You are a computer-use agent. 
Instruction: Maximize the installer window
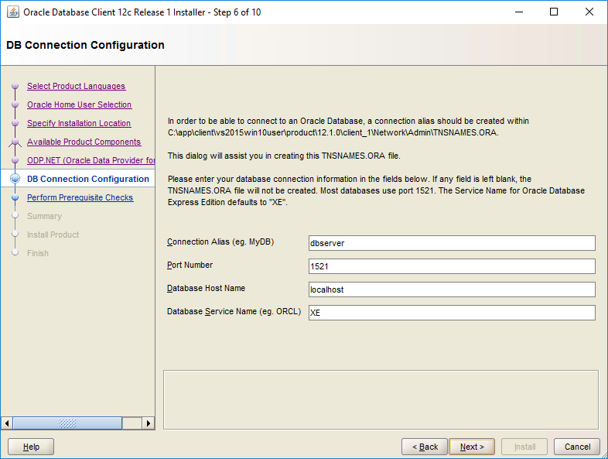click(x=554, y=12)
